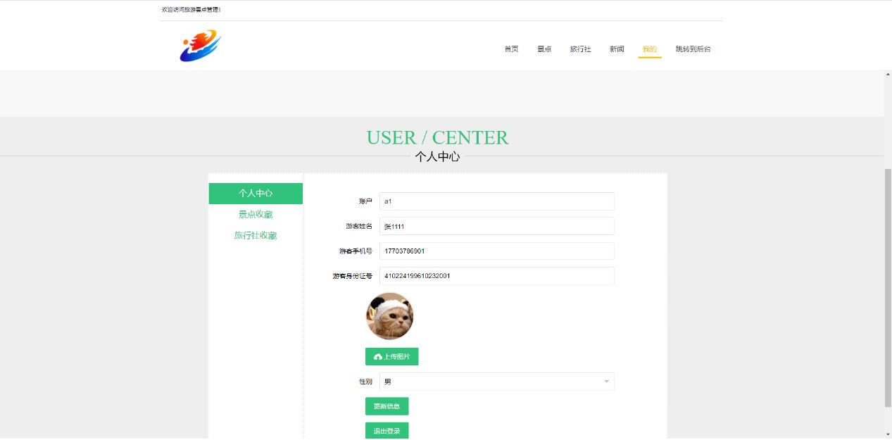This screenshot has width=892, height=440.
Task: Open the 我的 navigation item
Action: click(x=650, y=49)
